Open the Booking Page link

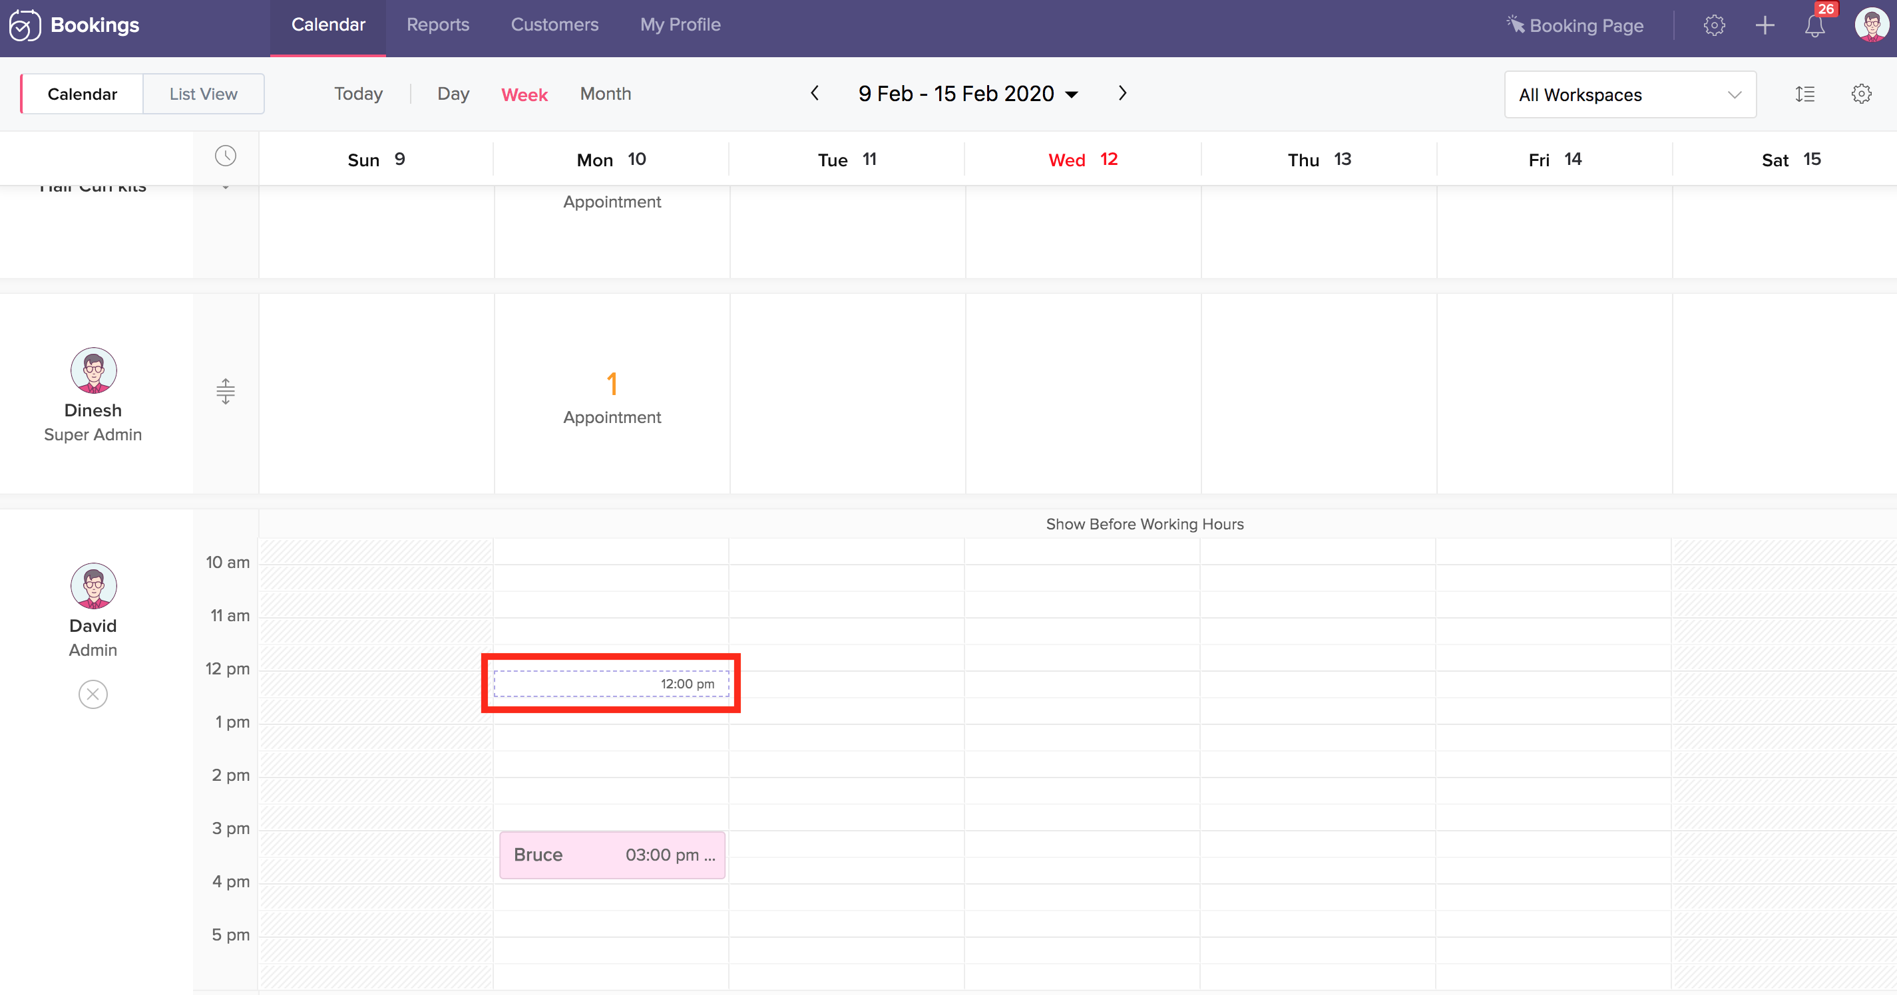(1576, 26)
